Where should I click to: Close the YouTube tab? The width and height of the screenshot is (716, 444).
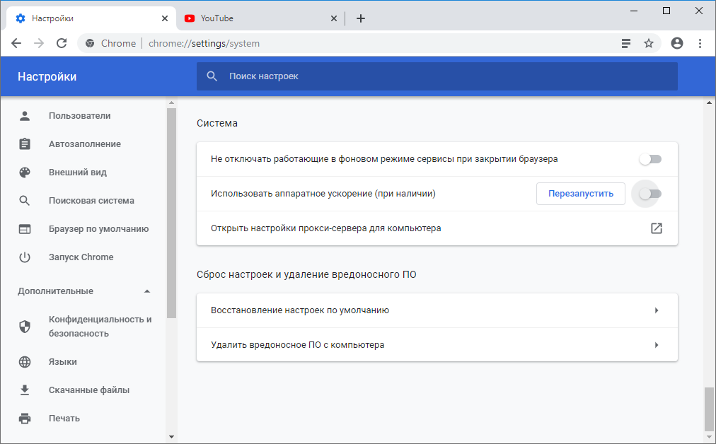(x=335, y=18)
